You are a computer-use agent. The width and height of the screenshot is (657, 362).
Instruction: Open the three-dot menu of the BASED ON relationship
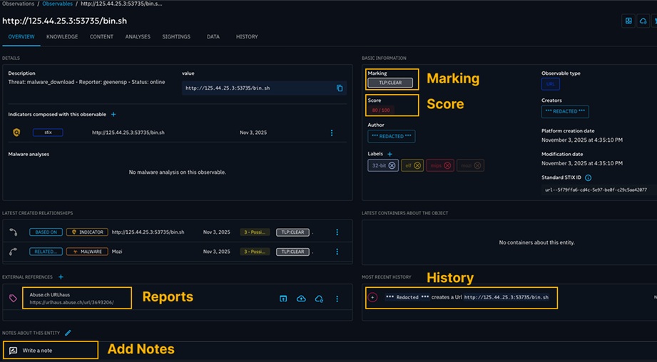tap(337, 232)
